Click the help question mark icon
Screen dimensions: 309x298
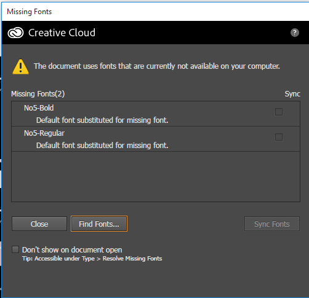tap(295, 33)
